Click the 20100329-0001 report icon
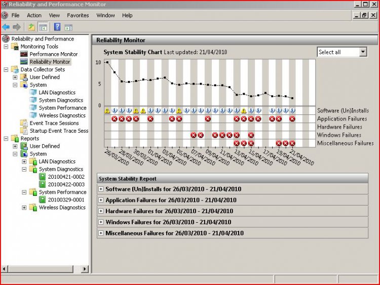The image size is (380, 285). click(x=42, y=199)
